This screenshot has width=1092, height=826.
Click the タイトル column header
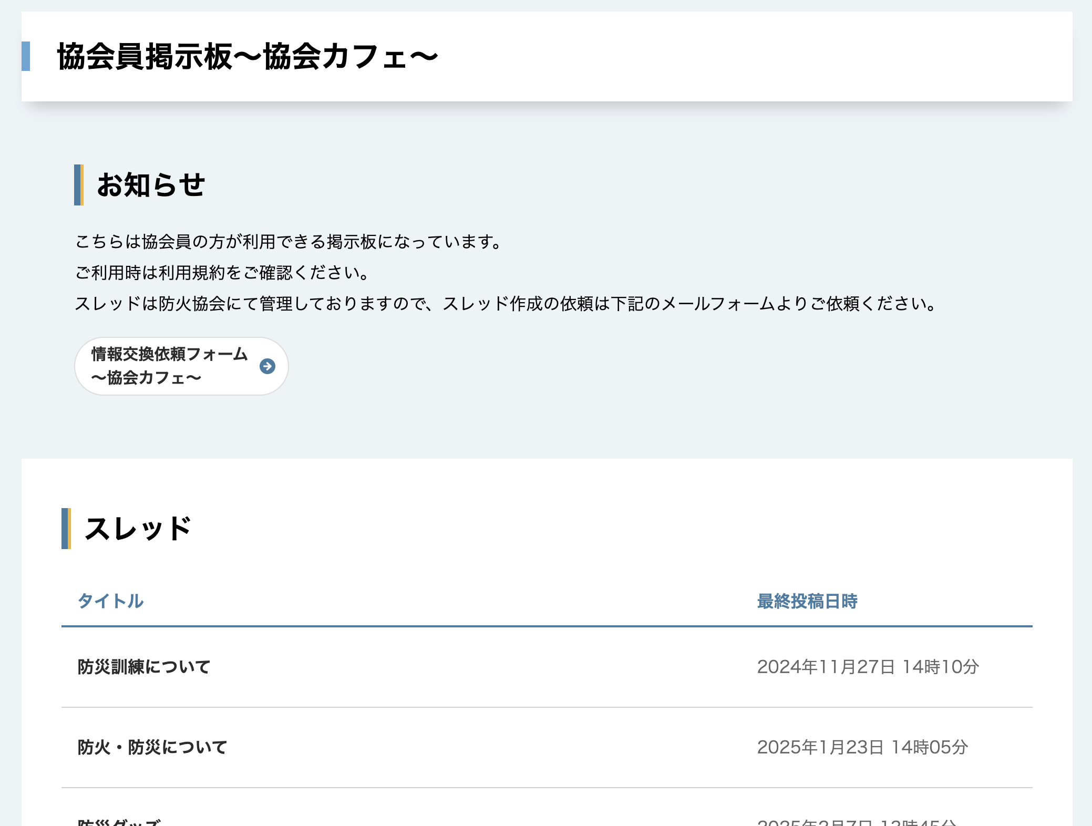coord(110,601)
